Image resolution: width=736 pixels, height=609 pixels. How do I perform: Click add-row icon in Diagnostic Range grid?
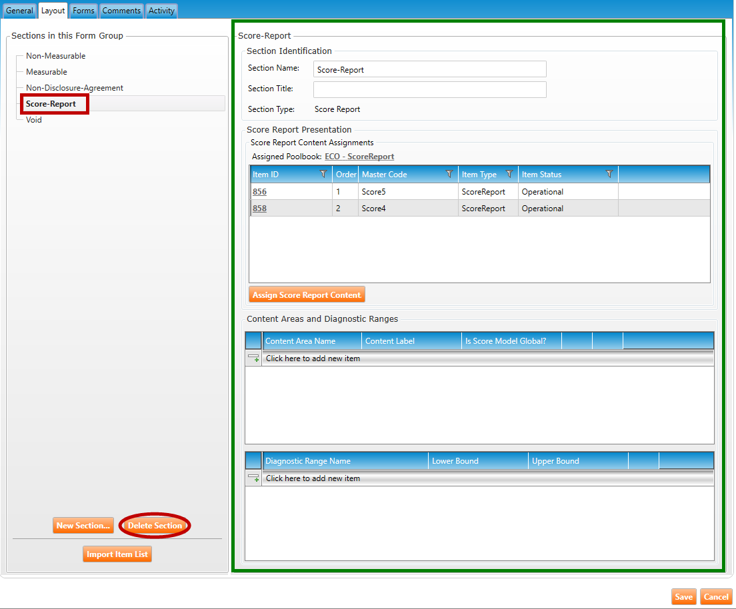pyautogui.click(x=253, y=478)
